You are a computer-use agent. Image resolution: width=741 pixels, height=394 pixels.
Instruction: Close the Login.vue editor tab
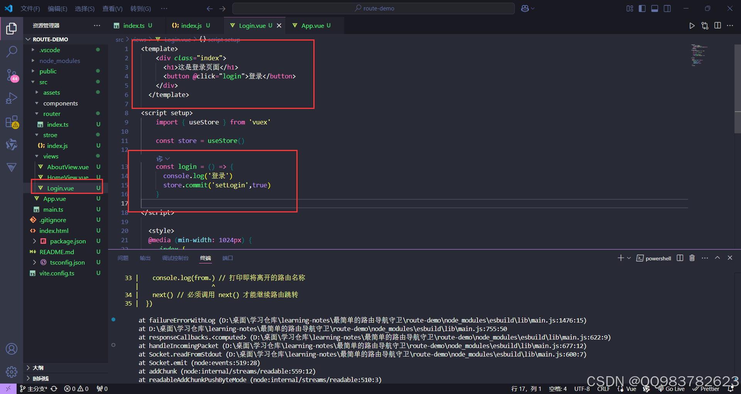279,25
